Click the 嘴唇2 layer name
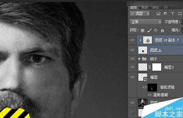The width and height of the screenshot is (183, 118). [169, 67]
